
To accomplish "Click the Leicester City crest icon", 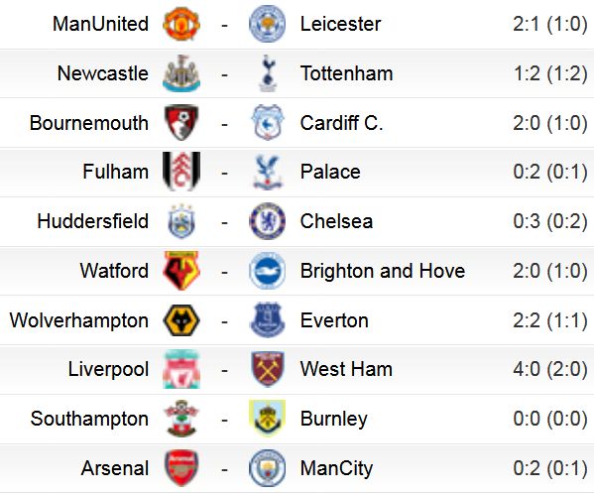I will coord(267,24).
